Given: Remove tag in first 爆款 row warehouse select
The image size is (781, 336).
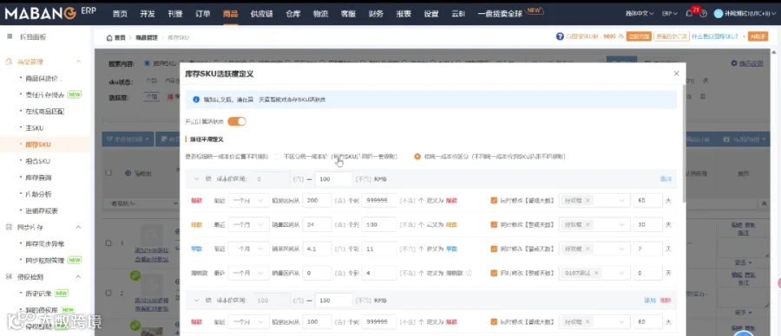Looking at the screenshot, I should tap(587, 200).
